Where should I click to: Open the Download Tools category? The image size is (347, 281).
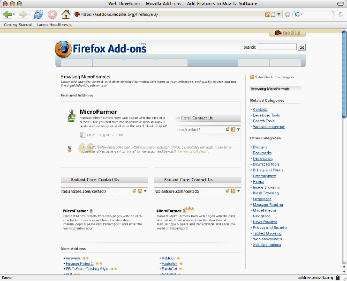point(266,164)
